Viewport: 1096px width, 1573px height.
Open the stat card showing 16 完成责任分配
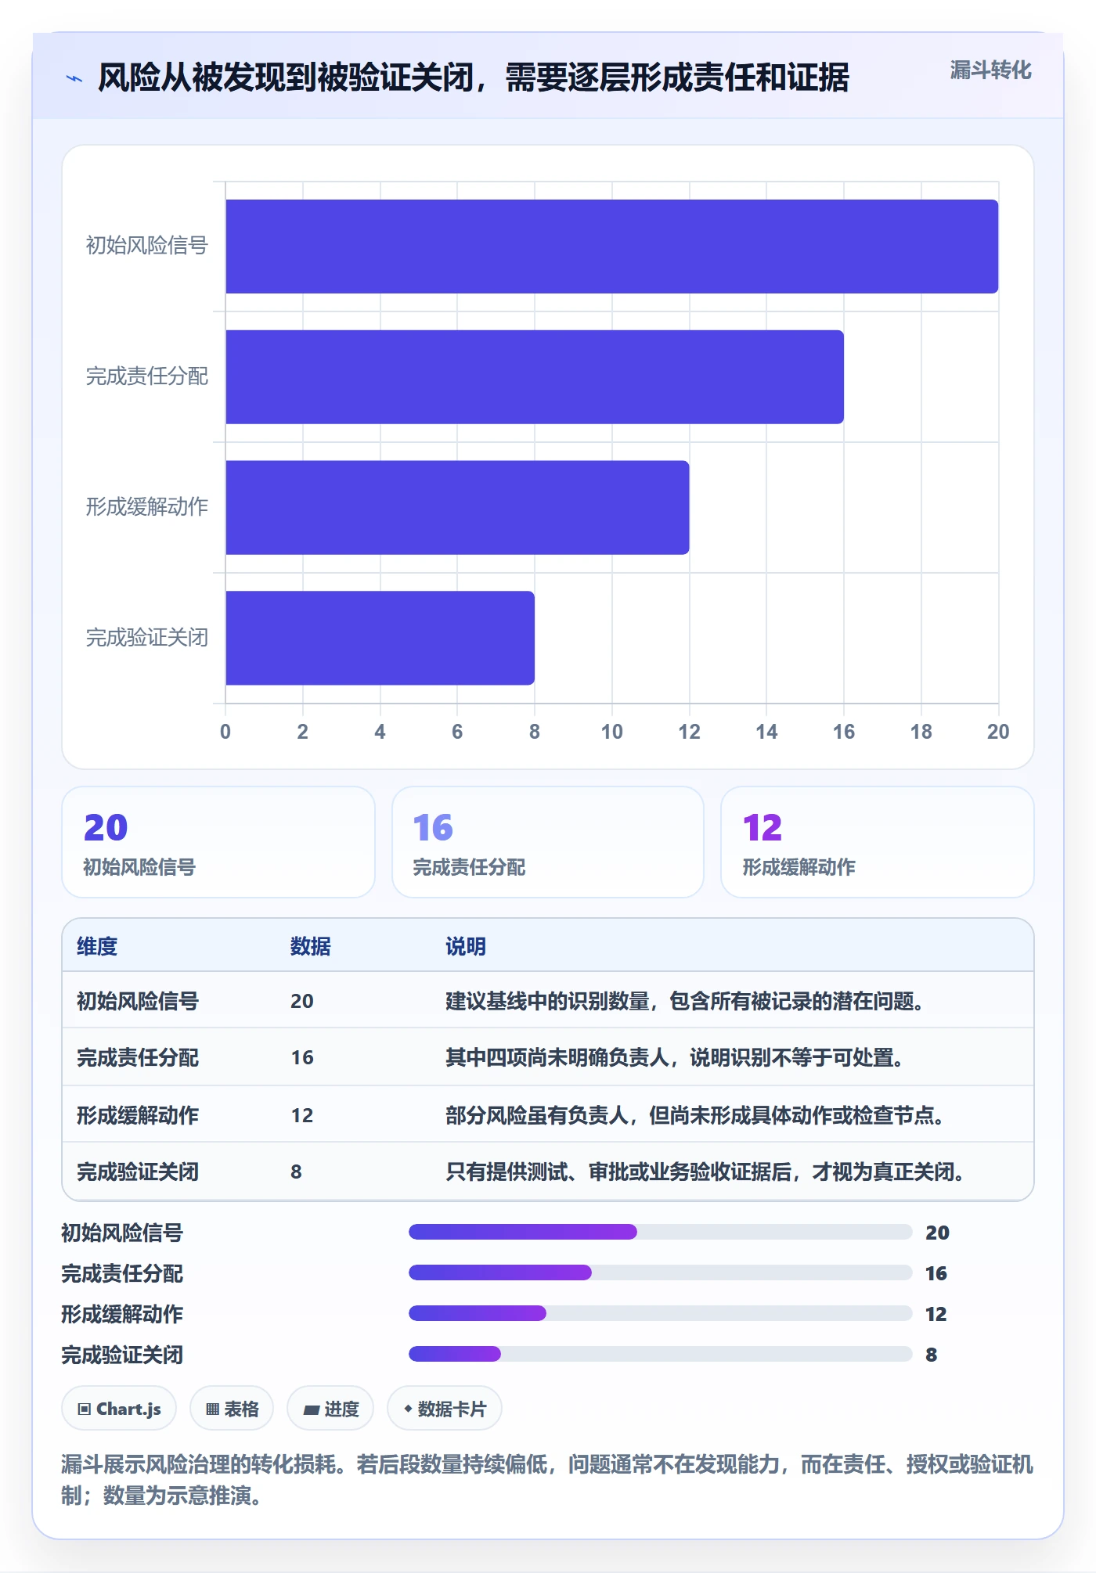tap(548, 842)
